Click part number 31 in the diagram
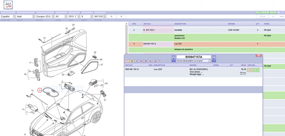The height and width of the screenshot is (136, 285). tap(105, 100)
